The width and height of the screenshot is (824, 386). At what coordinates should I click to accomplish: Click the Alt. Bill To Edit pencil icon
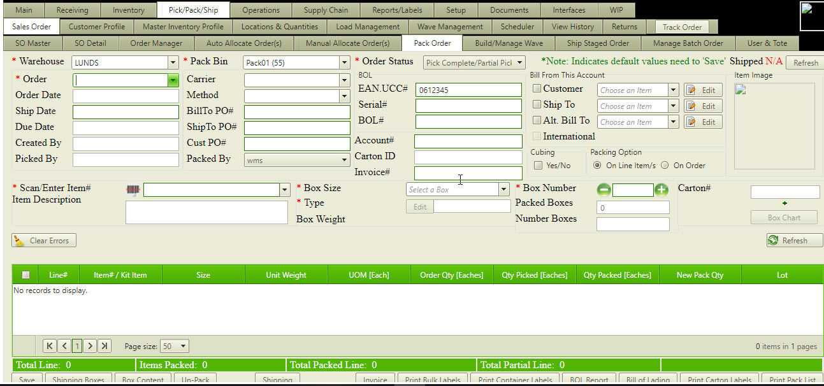pyautogui.click(x=693, y=122)
